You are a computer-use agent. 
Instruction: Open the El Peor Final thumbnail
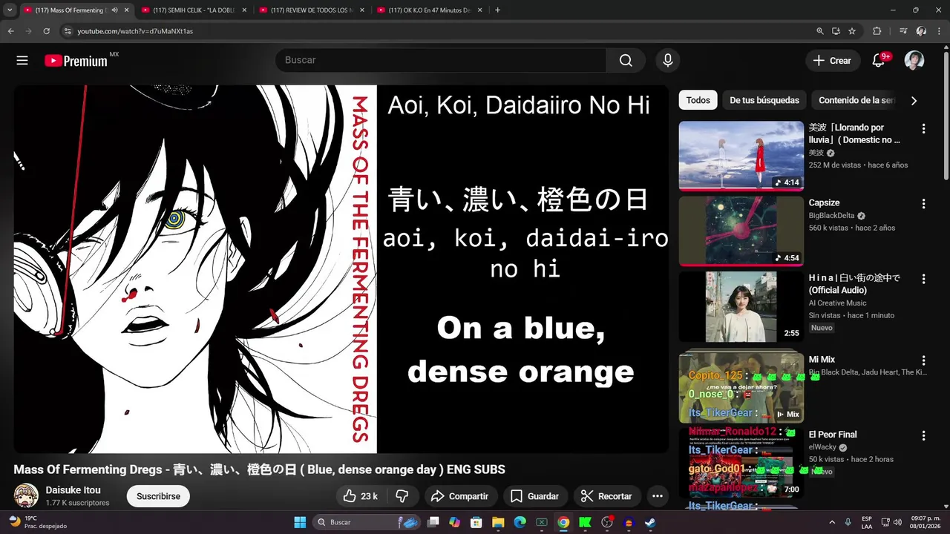(x=741, y=464)
